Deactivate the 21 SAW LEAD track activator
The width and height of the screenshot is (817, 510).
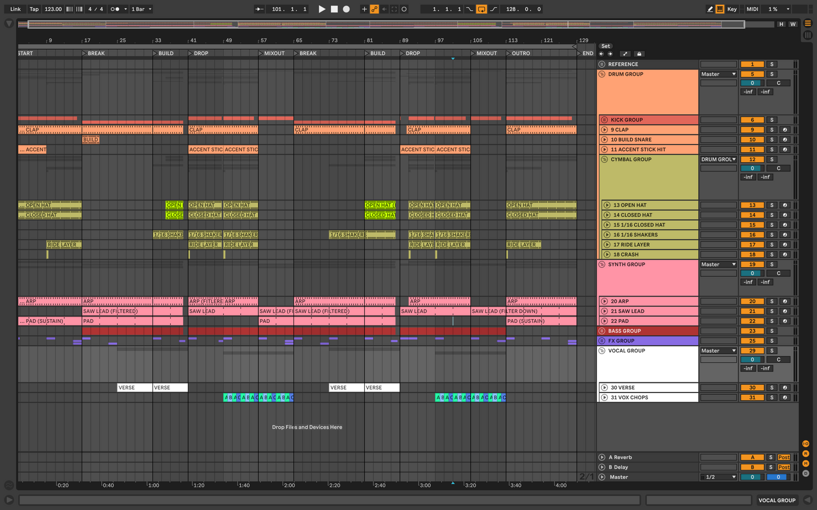(x=752, y=311)
